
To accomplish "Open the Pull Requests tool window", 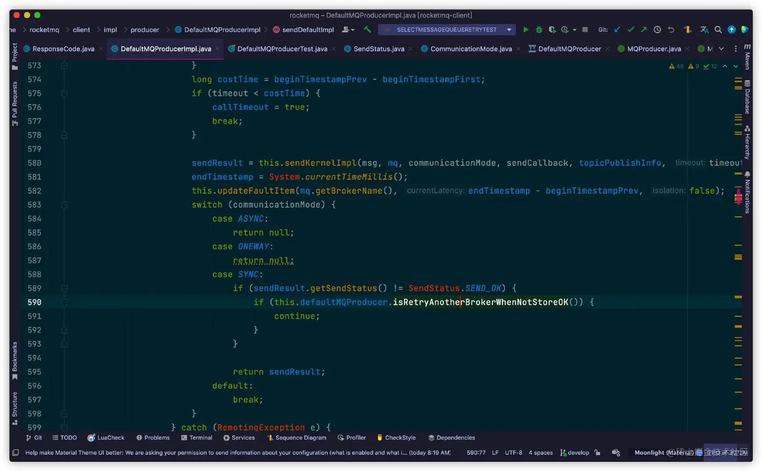I will 15,103.
